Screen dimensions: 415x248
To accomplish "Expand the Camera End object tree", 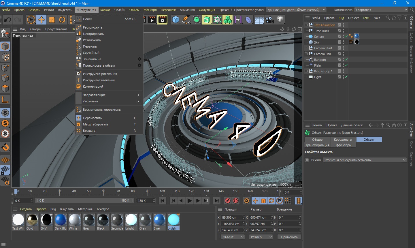I will click(306, 54).
